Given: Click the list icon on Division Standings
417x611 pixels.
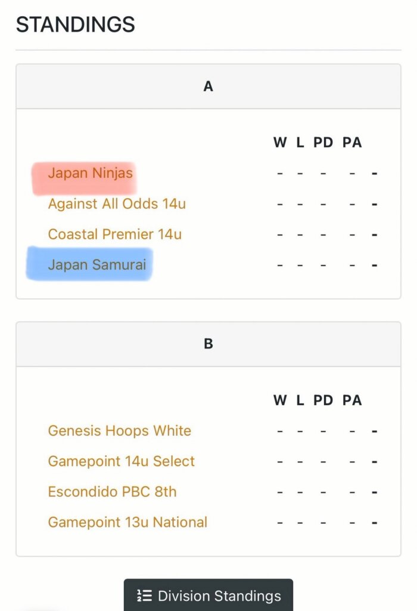Looking at the screenshot, I should pos(144,595).
